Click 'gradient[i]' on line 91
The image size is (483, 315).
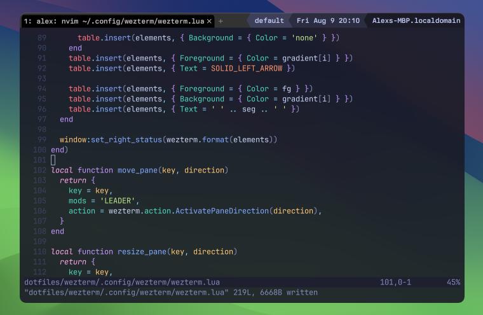[x=306, y=59]
